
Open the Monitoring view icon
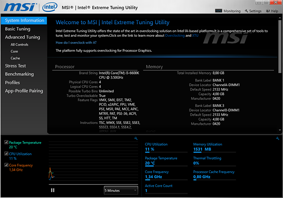click(x=218, y=11)
